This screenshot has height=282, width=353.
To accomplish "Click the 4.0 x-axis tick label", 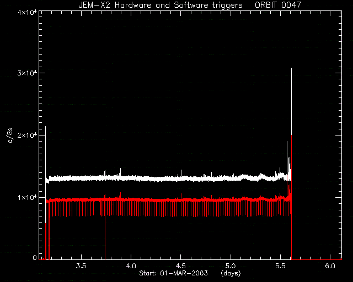I will 131,266.
